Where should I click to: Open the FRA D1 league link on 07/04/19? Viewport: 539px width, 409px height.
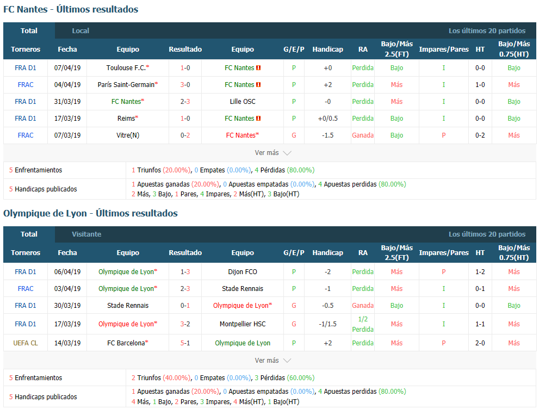pos(26,68)
